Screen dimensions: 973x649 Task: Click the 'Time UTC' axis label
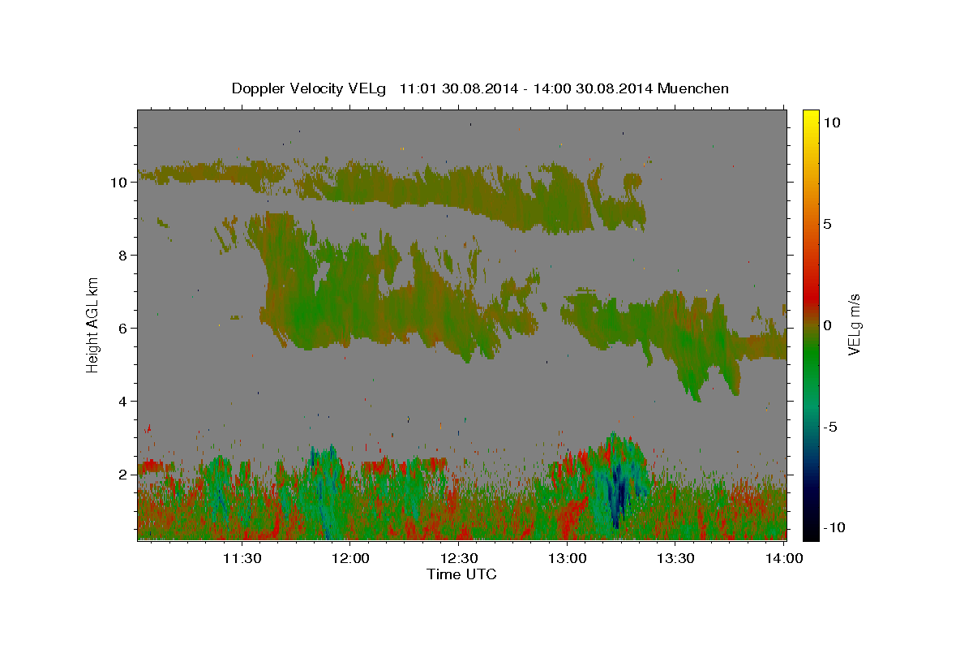click(x=461, y=574)
